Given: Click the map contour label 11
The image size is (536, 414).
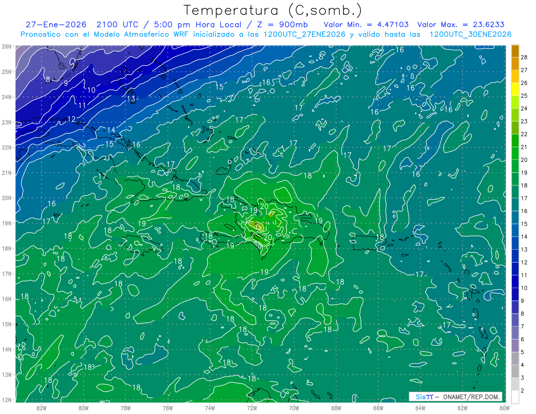Looking at the screenshot, I should click(82, 106).
